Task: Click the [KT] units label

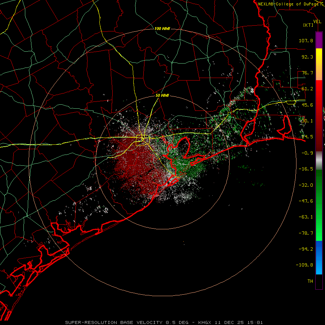Action: click(x=308, y=25)
